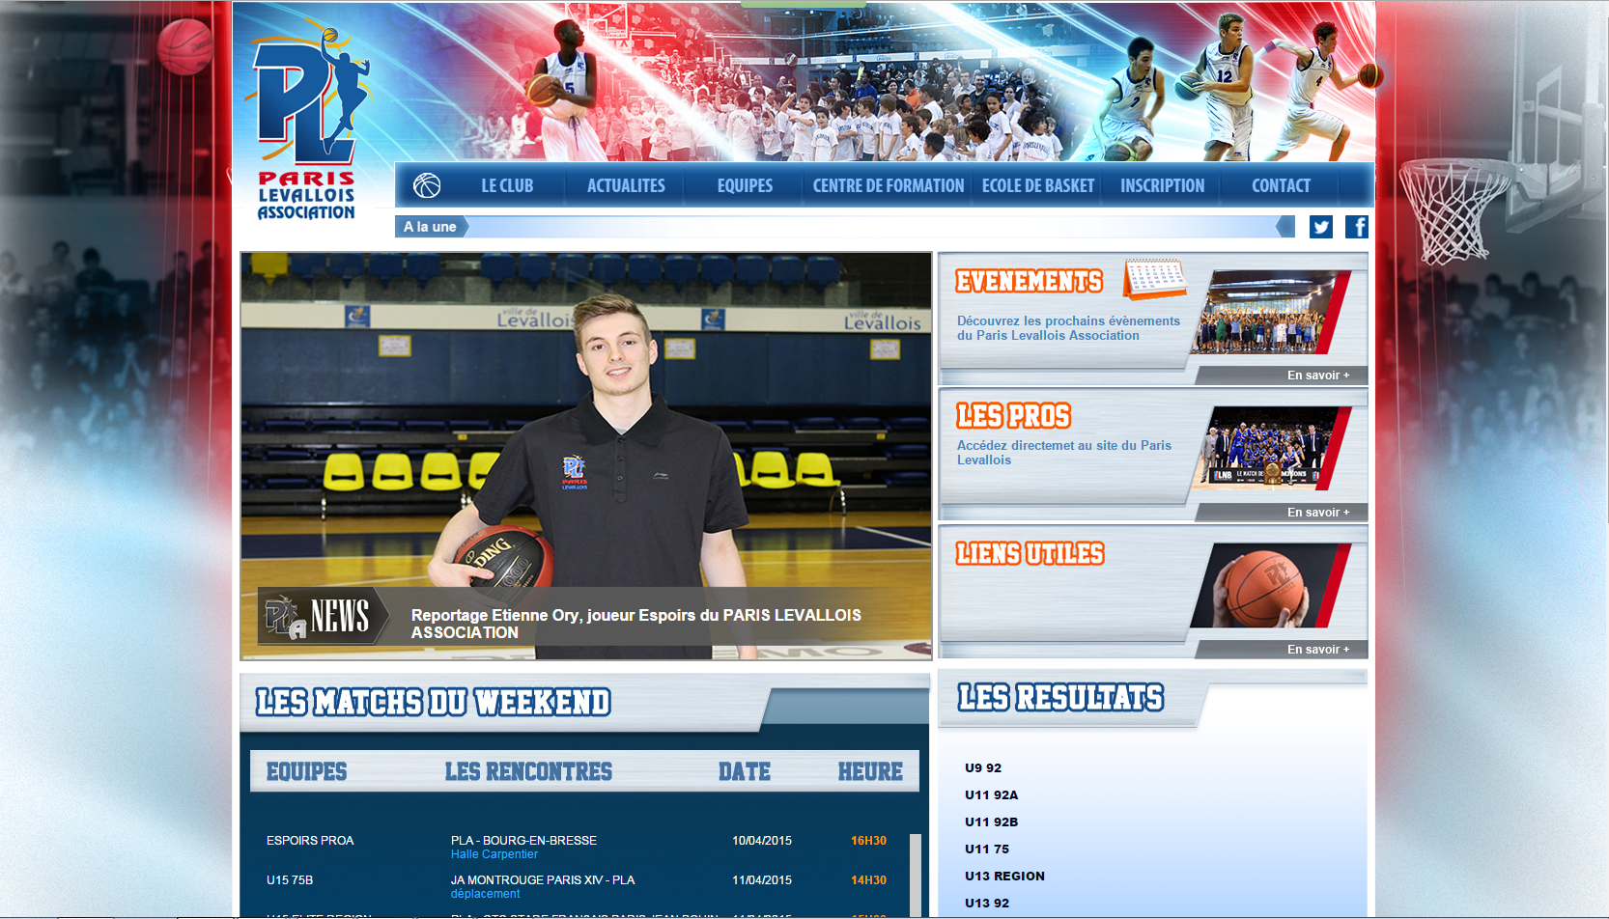
Task: Open the Evenements crowd photo thumbnail
Action: pos(1270,312)
